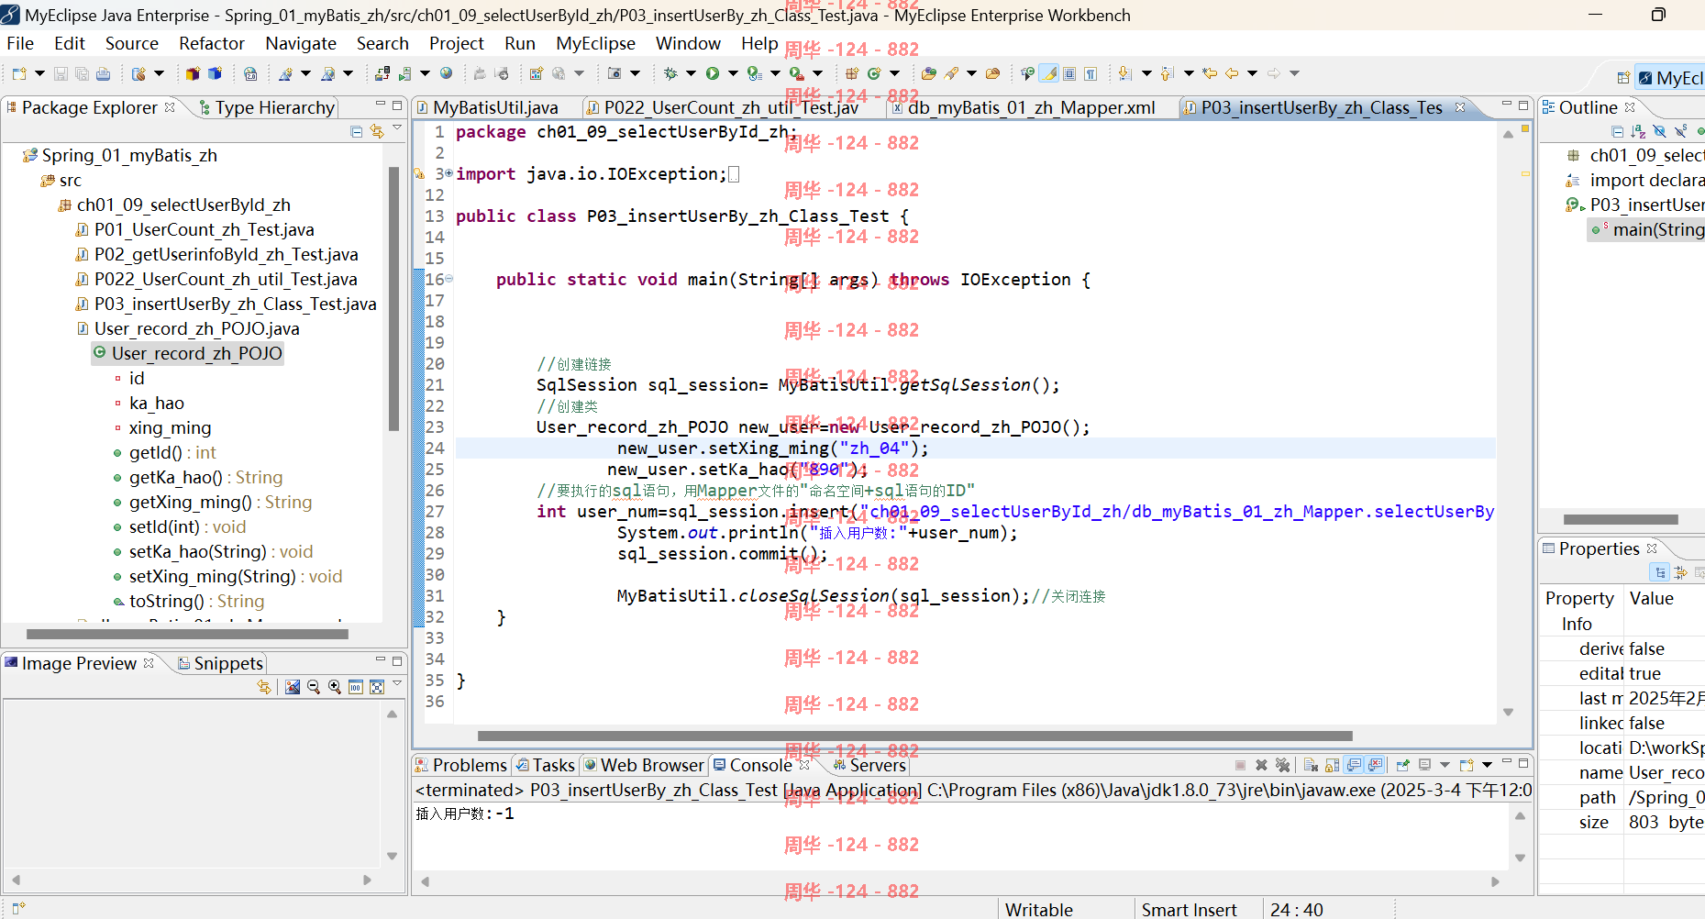Click Show Categories icon in Properties
The width and height of the screenshot is (1705, 919).
tap(1659, 572)
